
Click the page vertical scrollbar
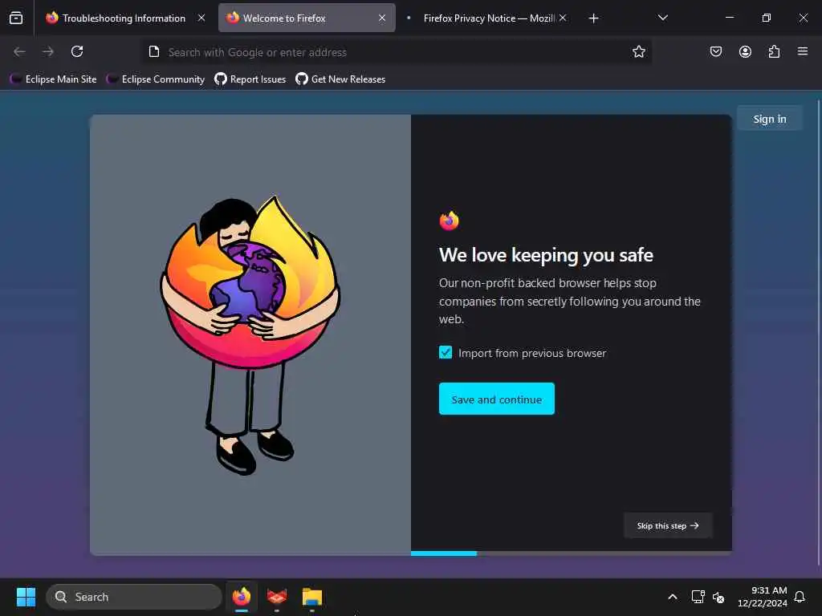click(819, 333)
